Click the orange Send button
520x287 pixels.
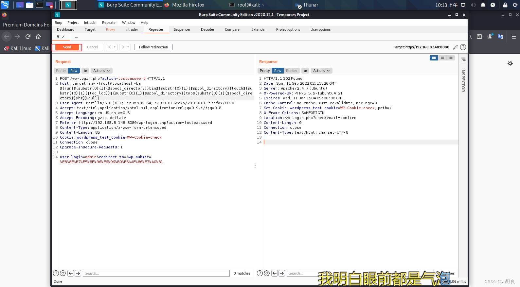[x=67, y=47]
